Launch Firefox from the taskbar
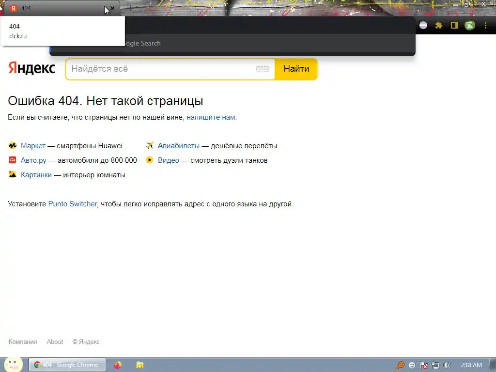The width and height of the screenshot is (496, 372). coord(118,365)
